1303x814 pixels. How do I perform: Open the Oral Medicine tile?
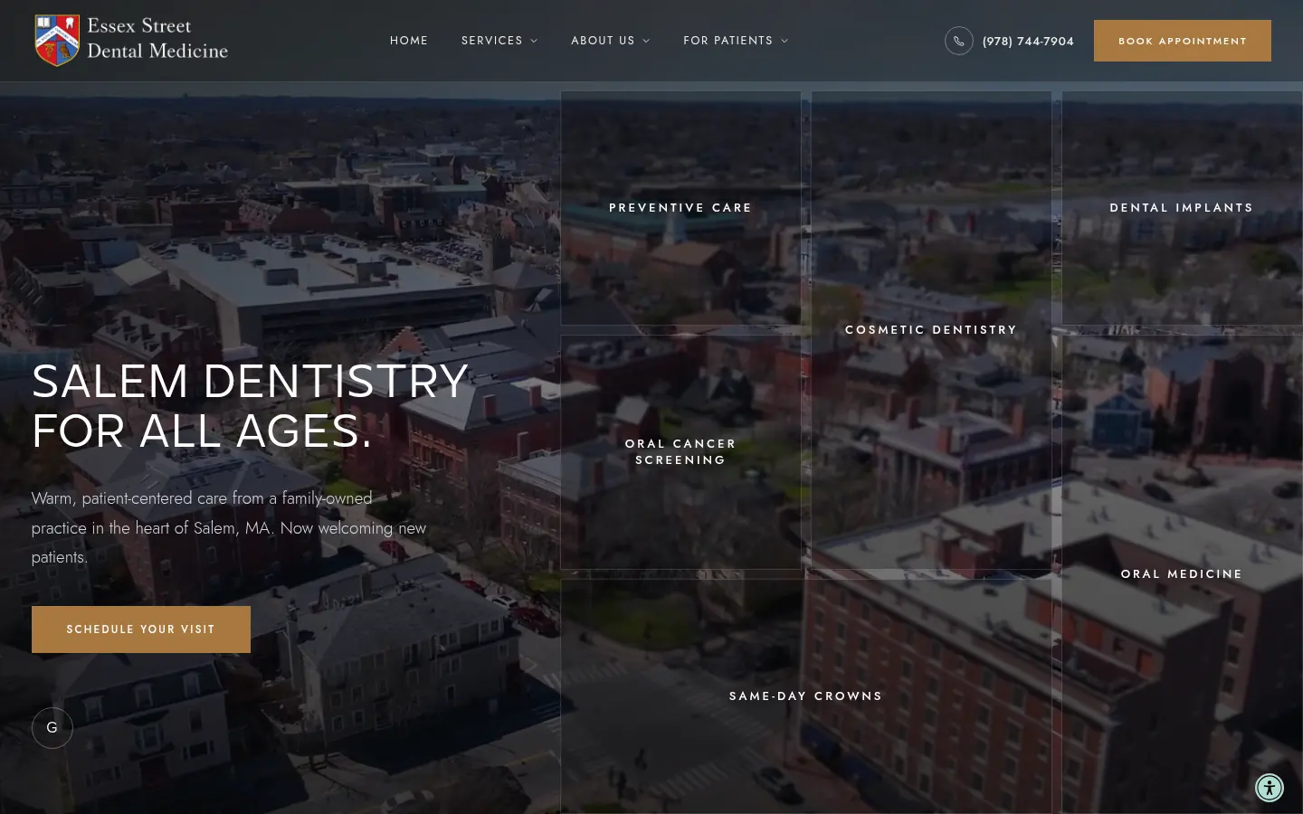coord(1182,574)
